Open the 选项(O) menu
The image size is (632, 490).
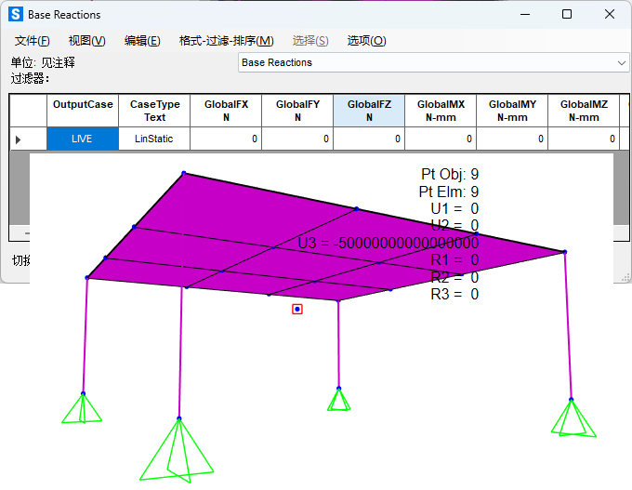point(366,41)
